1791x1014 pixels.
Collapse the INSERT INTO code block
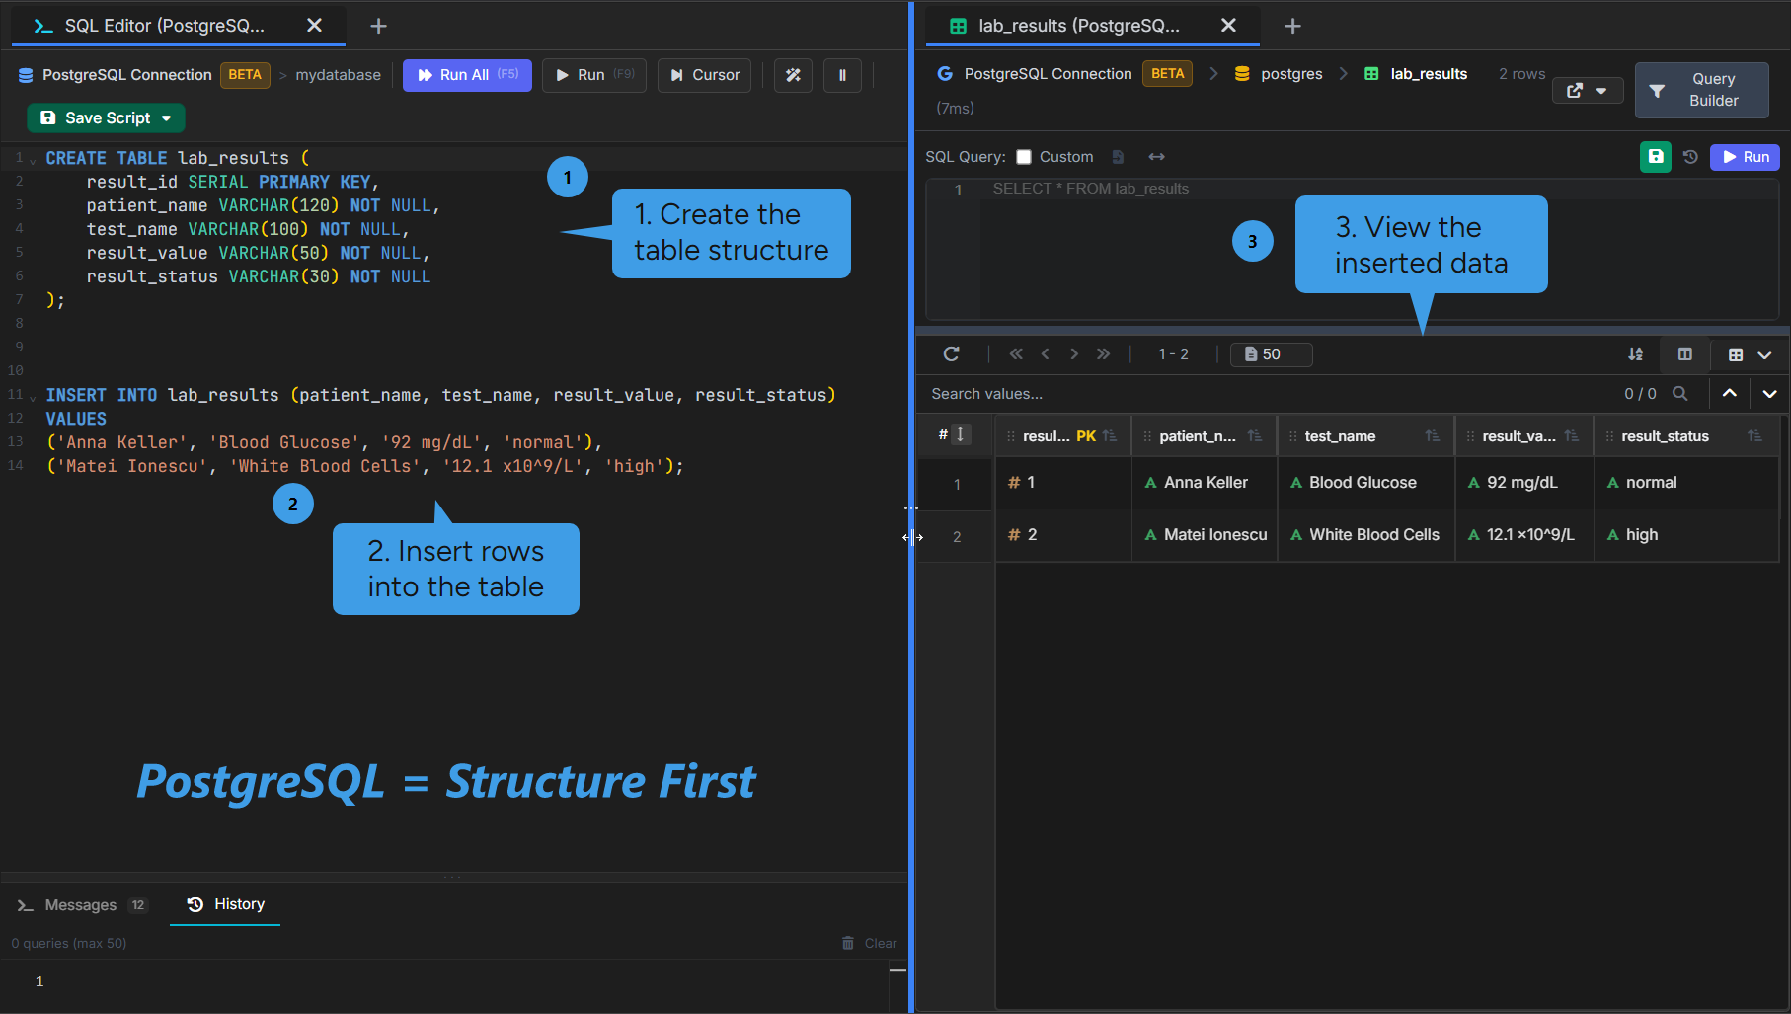[34, 397]
